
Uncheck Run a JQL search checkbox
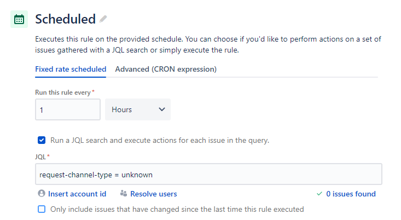tap(42, 140)
